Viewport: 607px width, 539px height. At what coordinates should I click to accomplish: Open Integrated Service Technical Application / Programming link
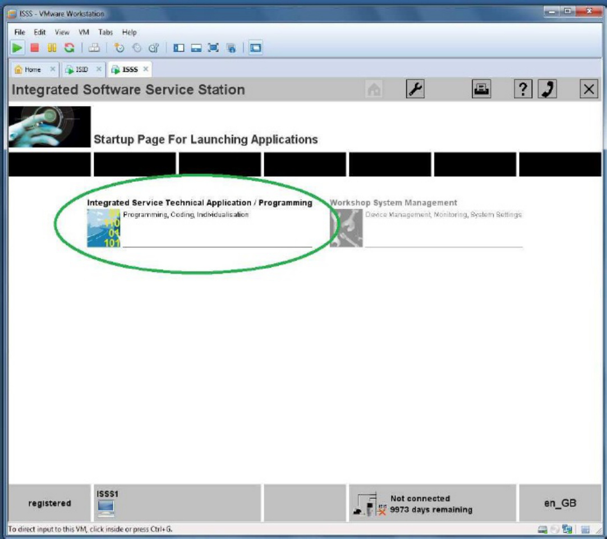(x=199, y=203)
